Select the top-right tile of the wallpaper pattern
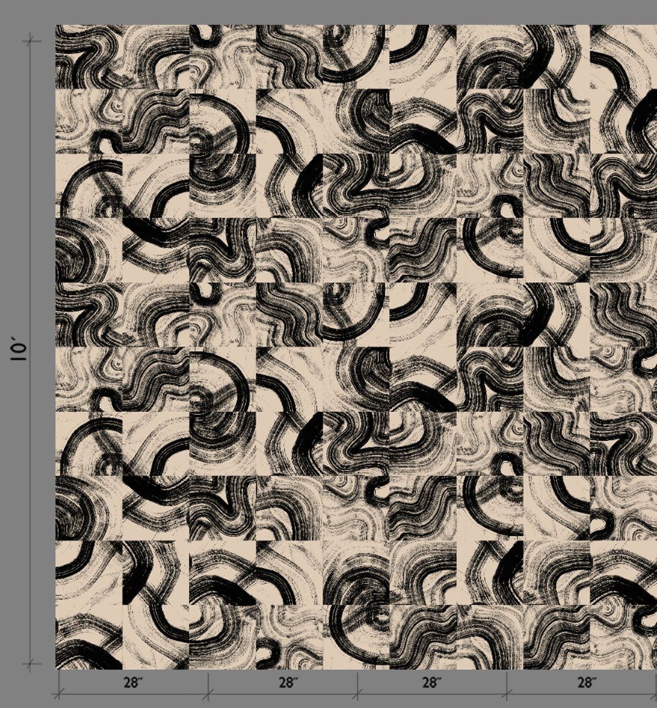The width and height of the screenshot is (657, 708). pyautogui.click(x=623, y=57)
